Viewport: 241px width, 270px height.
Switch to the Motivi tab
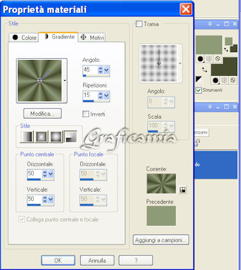tap(92, 37)
